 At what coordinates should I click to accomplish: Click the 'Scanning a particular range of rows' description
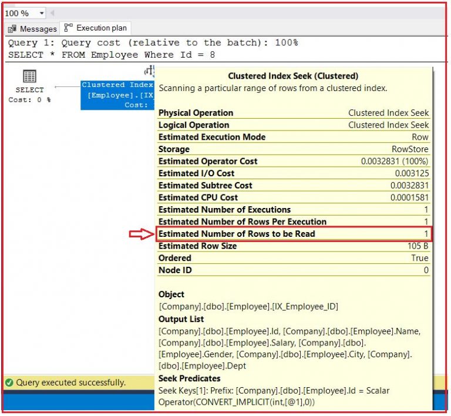pyautogui.click(x=273, y=88)
